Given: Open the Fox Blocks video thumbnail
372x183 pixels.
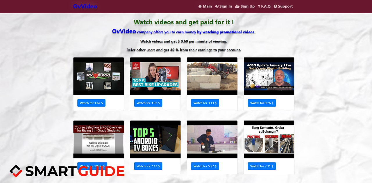Looking at the screenshot, I should coord(99,76).
